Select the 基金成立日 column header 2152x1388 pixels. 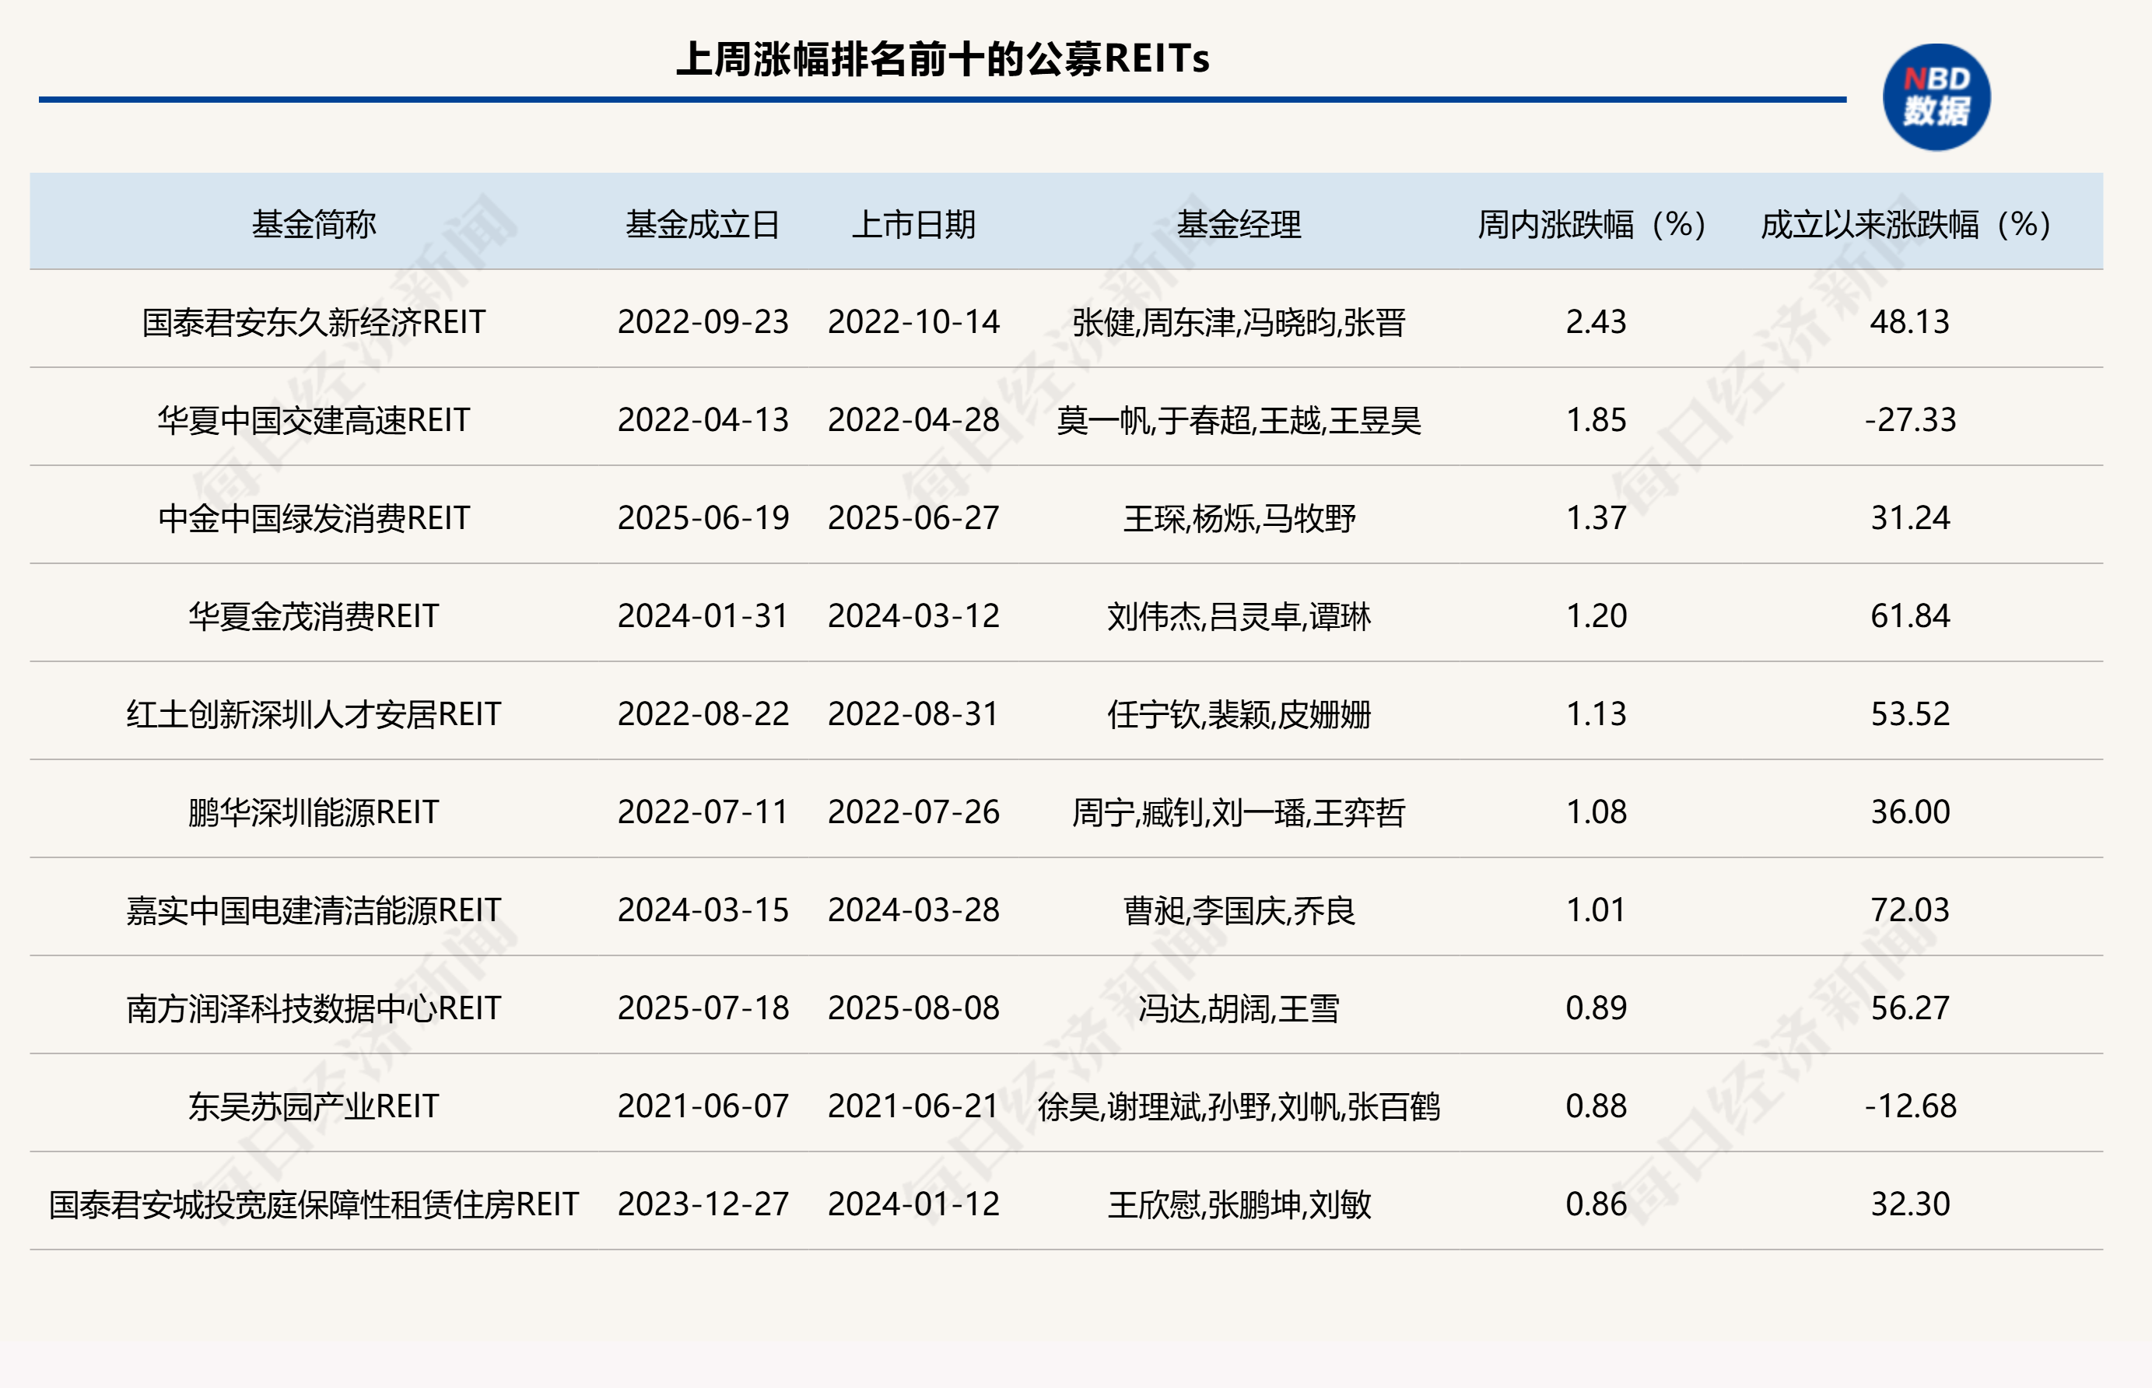coord(703,224)
